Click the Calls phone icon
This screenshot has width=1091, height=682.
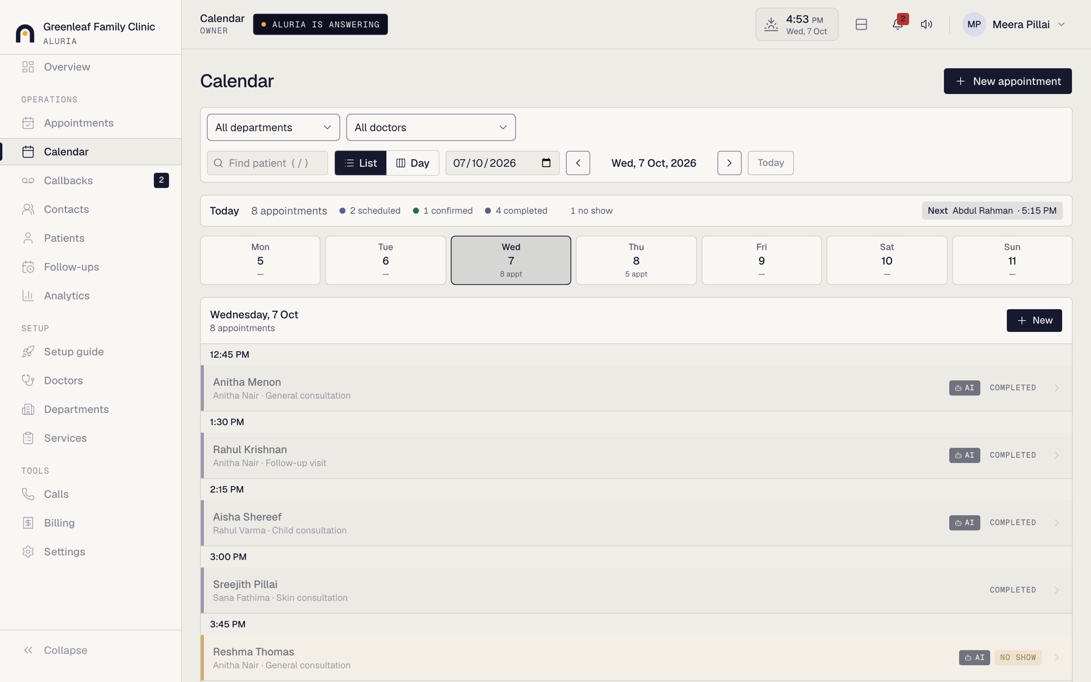[x=28, y=494]
